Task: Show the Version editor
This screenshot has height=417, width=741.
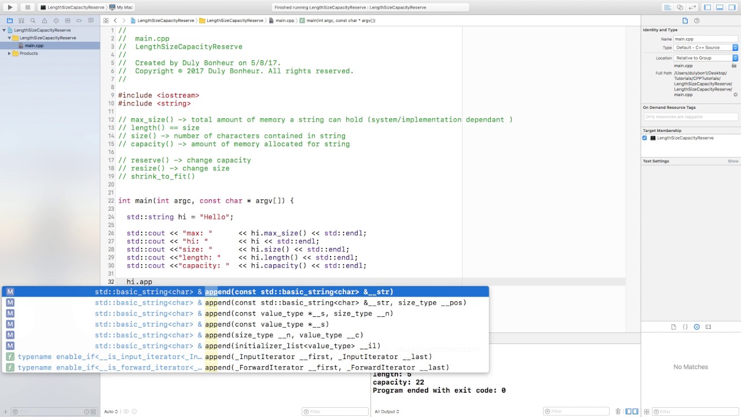Action: pyautogui.click(x=692, y=8)
